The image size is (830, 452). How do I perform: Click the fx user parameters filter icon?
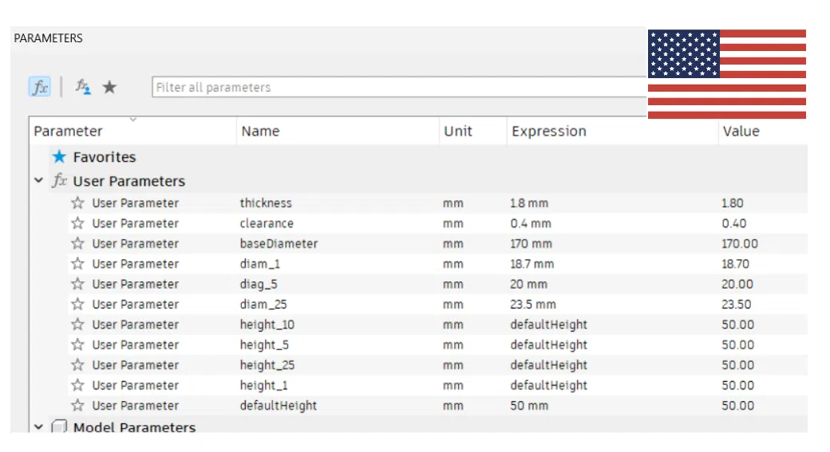[83, 87]
